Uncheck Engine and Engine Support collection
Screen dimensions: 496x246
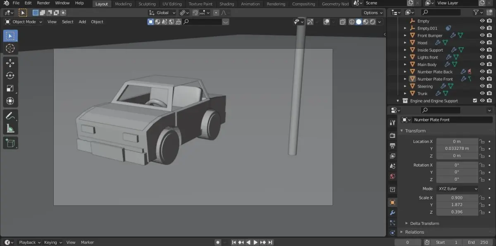(x=475, y=101)
